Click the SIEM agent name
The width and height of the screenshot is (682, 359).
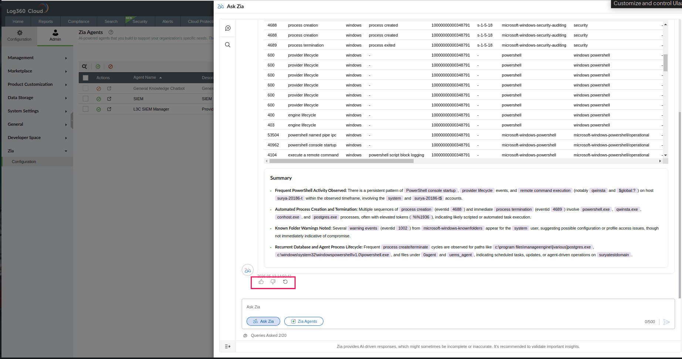138,99
